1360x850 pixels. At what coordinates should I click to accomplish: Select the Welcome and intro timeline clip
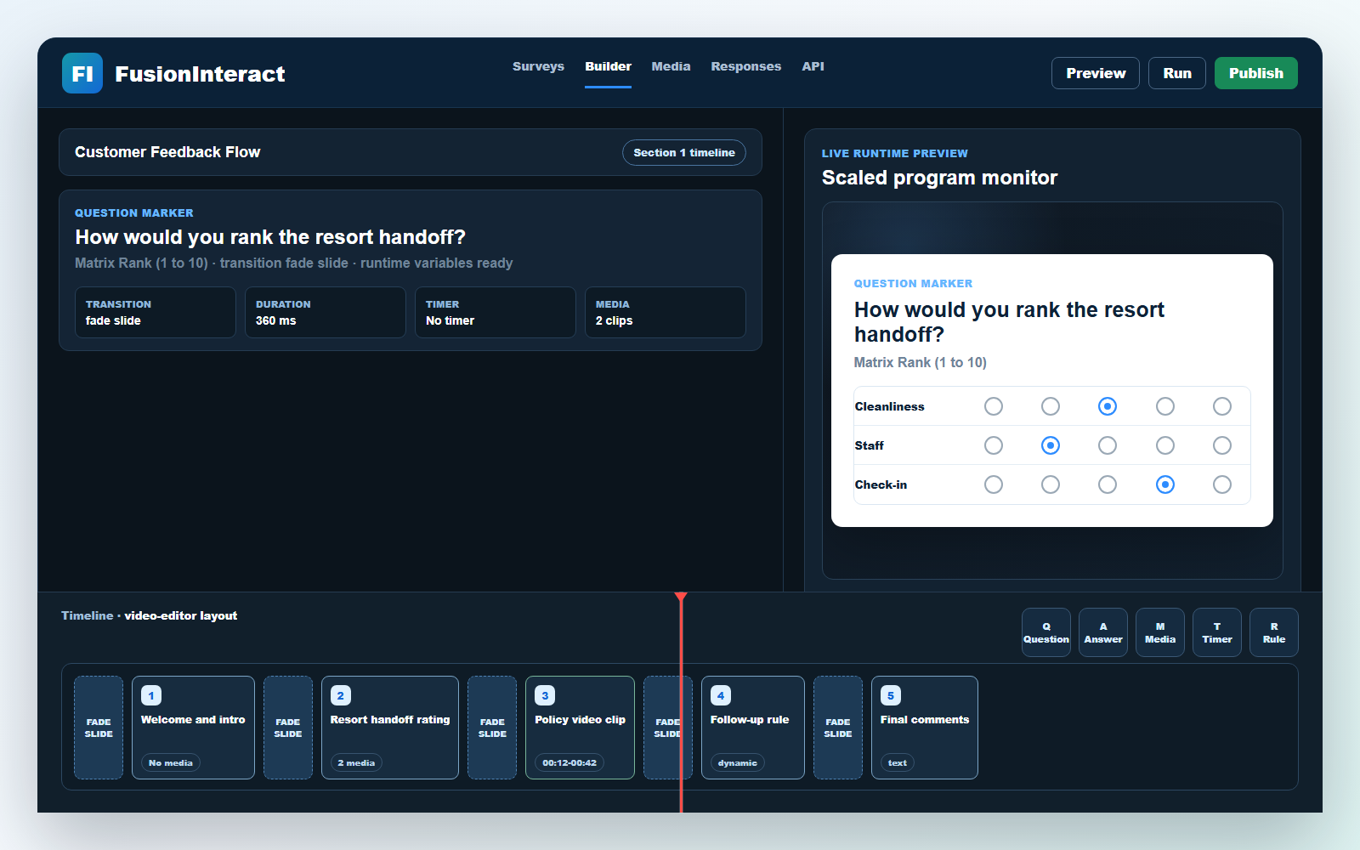[x=193, y=728]
